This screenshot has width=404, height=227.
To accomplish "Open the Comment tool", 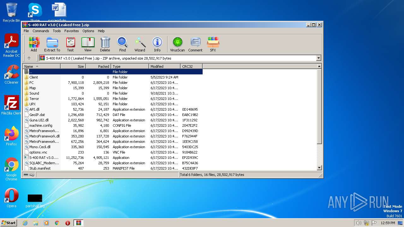I will [195, 44].
